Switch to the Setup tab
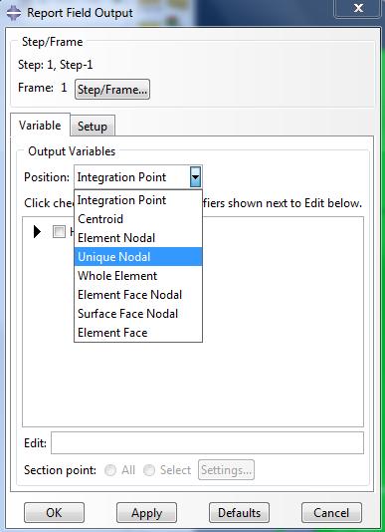385x532 pixels. pyautogui.click(x=93, y=127)
